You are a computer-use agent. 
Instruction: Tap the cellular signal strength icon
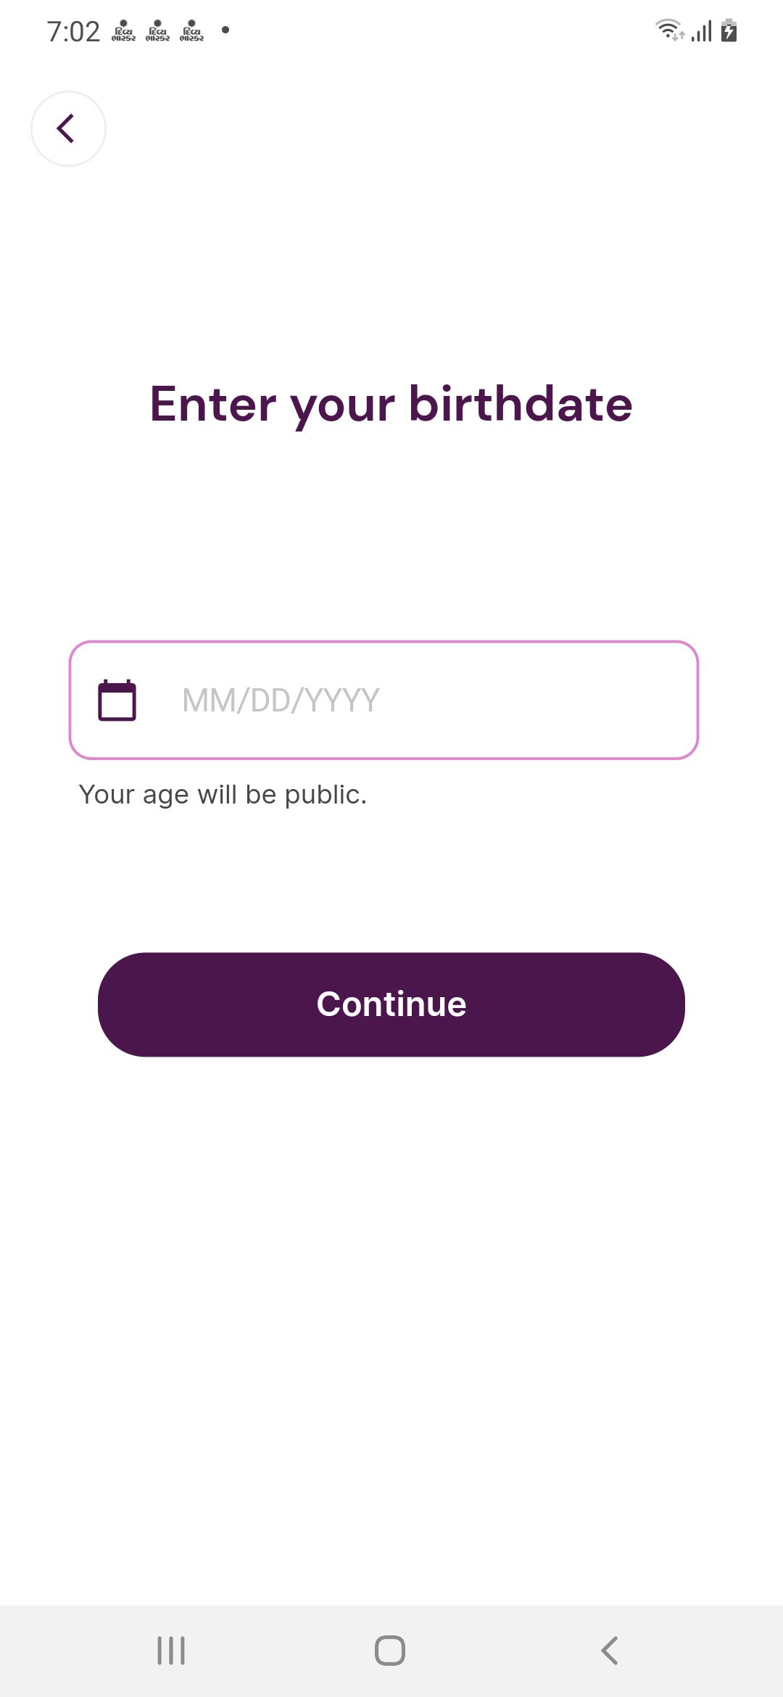[701, 31]
